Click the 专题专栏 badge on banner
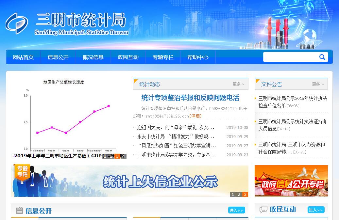The image size is (339, 220). click(22, 172)
